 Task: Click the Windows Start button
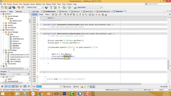(2, 94)
